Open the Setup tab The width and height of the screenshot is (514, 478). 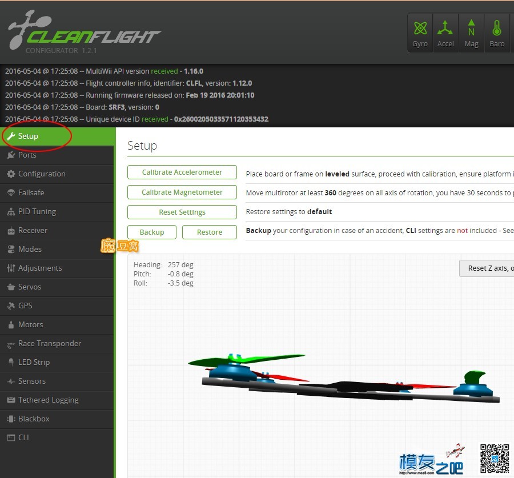tap(57, 136)
